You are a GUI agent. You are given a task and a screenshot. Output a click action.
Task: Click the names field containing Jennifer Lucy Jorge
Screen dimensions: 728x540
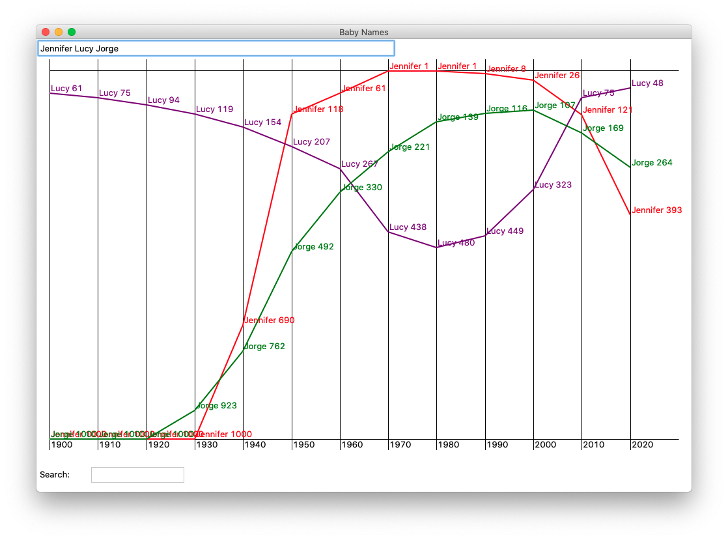216,48
